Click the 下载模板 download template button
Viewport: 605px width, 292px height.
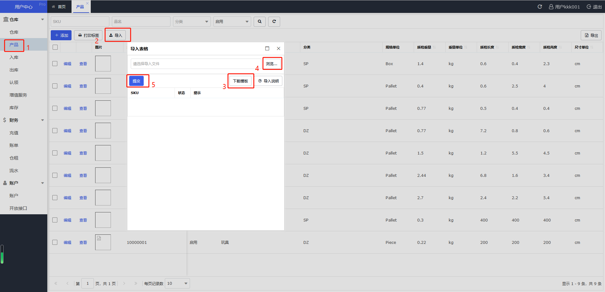click(x=240, y=81)
